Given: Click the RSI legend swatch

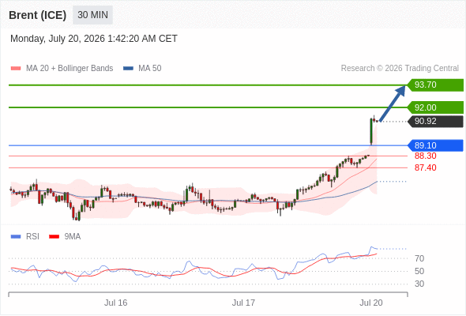Looking at the screenshot, I should (16, 237).
